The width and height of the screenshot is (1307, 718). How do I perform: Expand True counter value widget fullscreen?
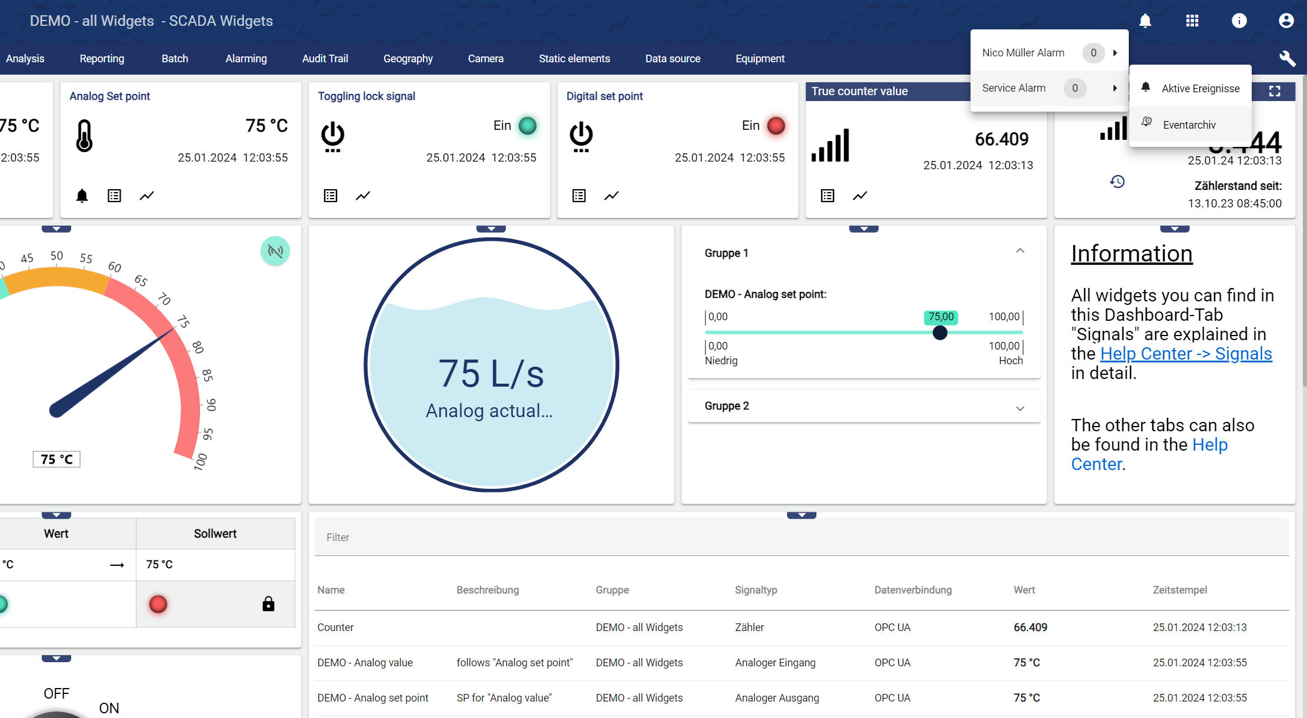1274,91
